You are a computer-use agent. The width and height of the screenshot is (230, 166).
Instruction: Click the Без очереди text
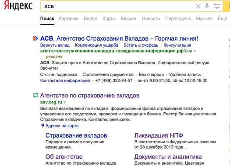tap(151, 74)
